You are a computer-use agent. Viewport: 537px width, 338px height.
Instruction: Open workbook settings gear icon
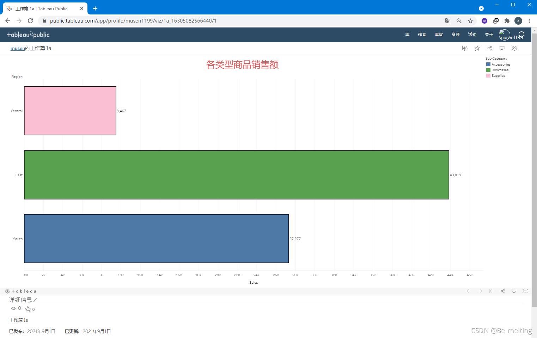(514, 48)
